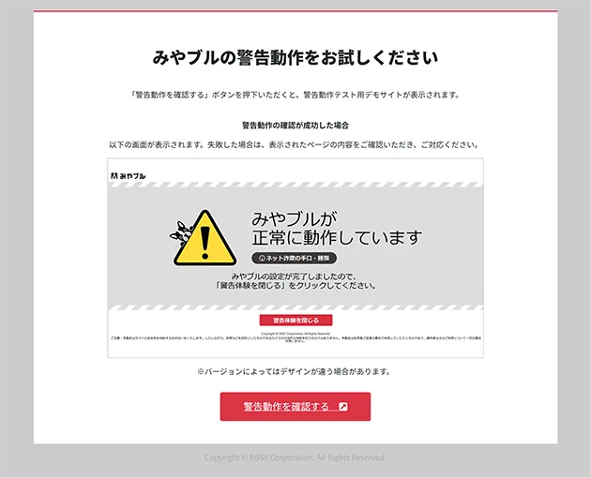Click the tiny disclaimer text inside preview
Viewport: 591px width, 478px height.
click(x=295, y=339)
